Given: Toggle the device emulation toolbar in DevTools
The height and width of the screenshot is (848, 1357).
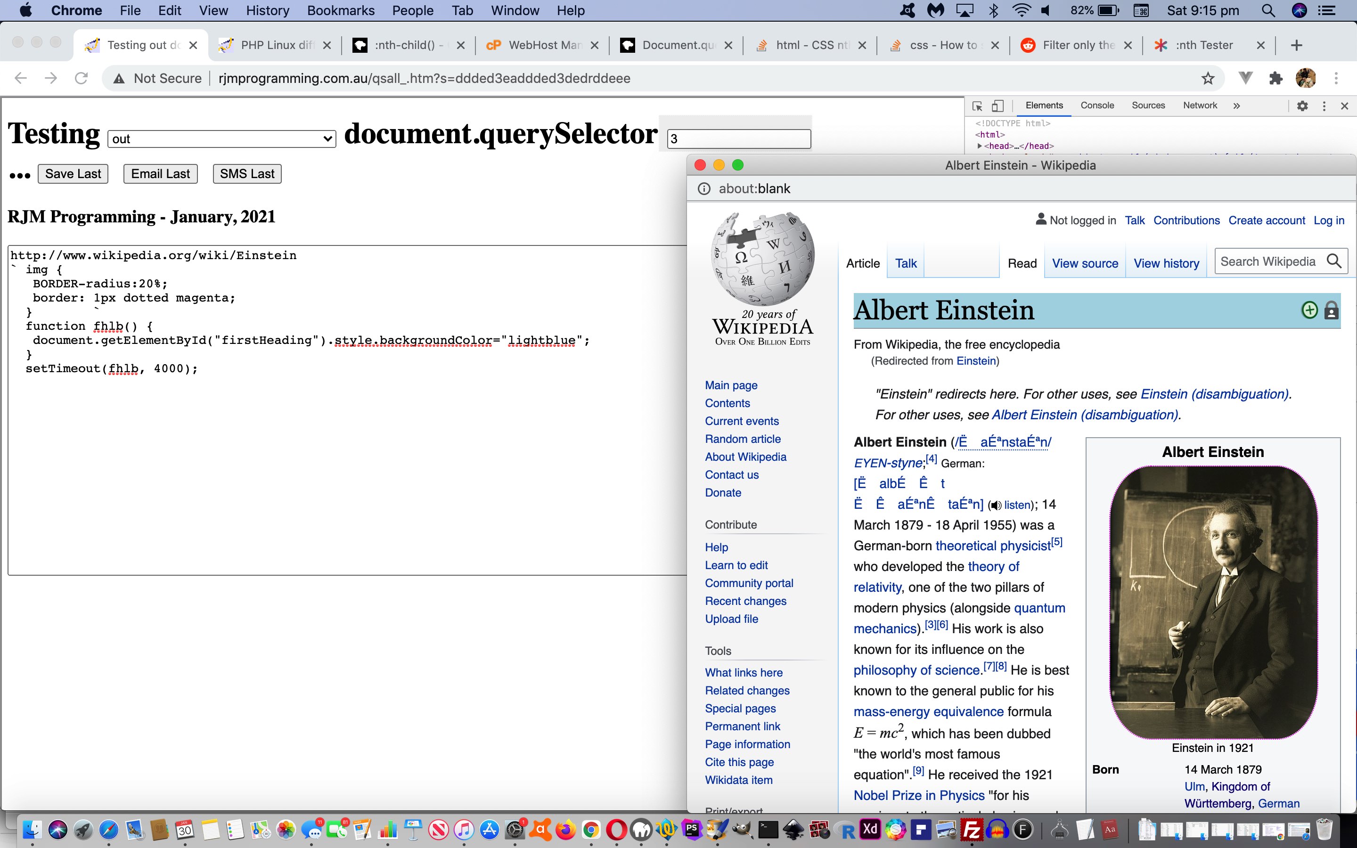Looking at the screenshot, I should click(x=998, y=106).
